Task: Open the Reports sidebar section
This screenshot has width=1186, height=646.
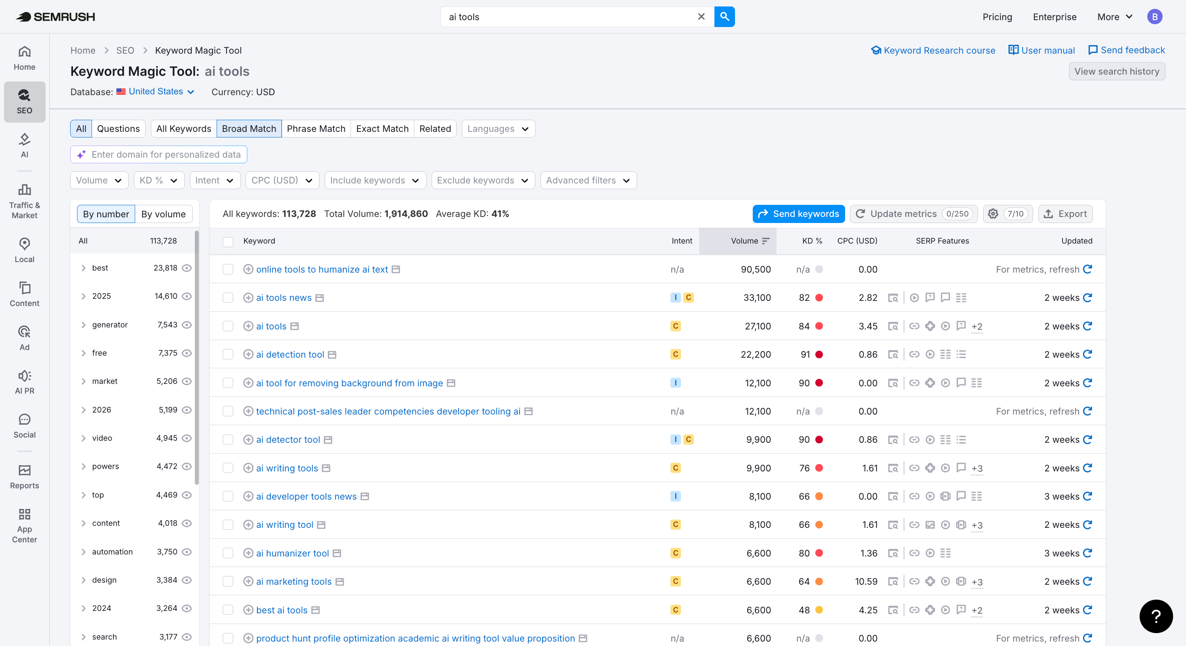Action: click(x=24, y=476)
